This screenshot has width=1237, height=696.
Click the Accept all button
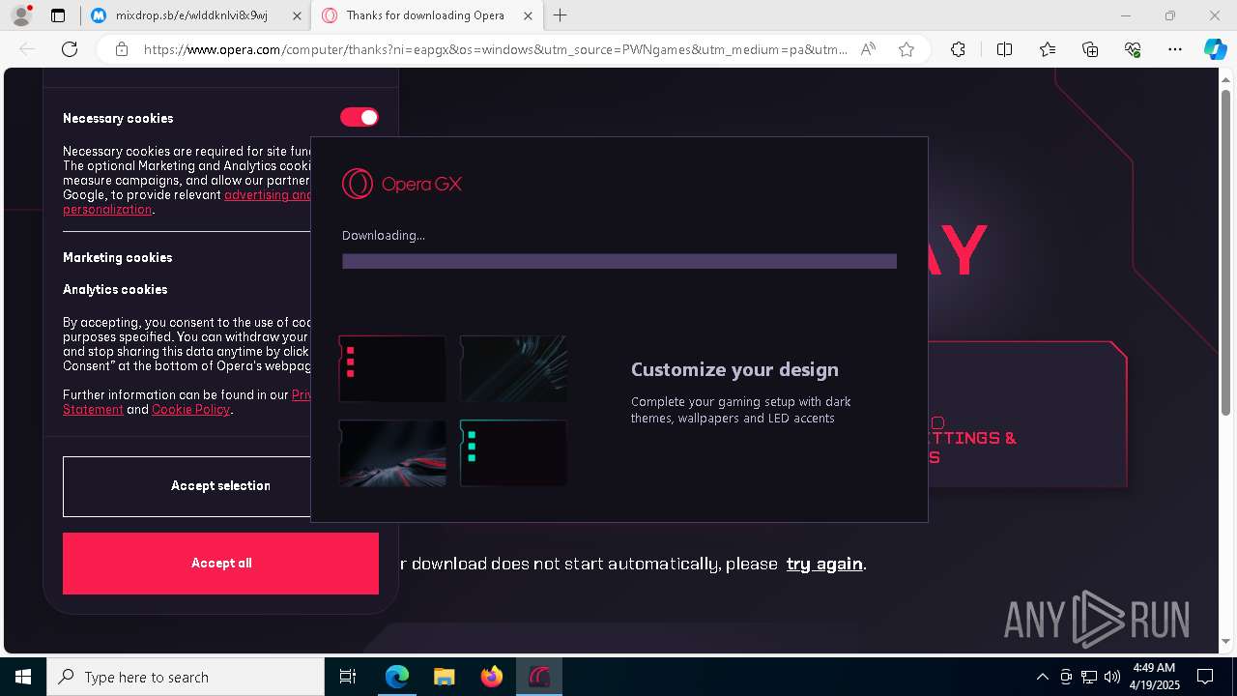220,564
